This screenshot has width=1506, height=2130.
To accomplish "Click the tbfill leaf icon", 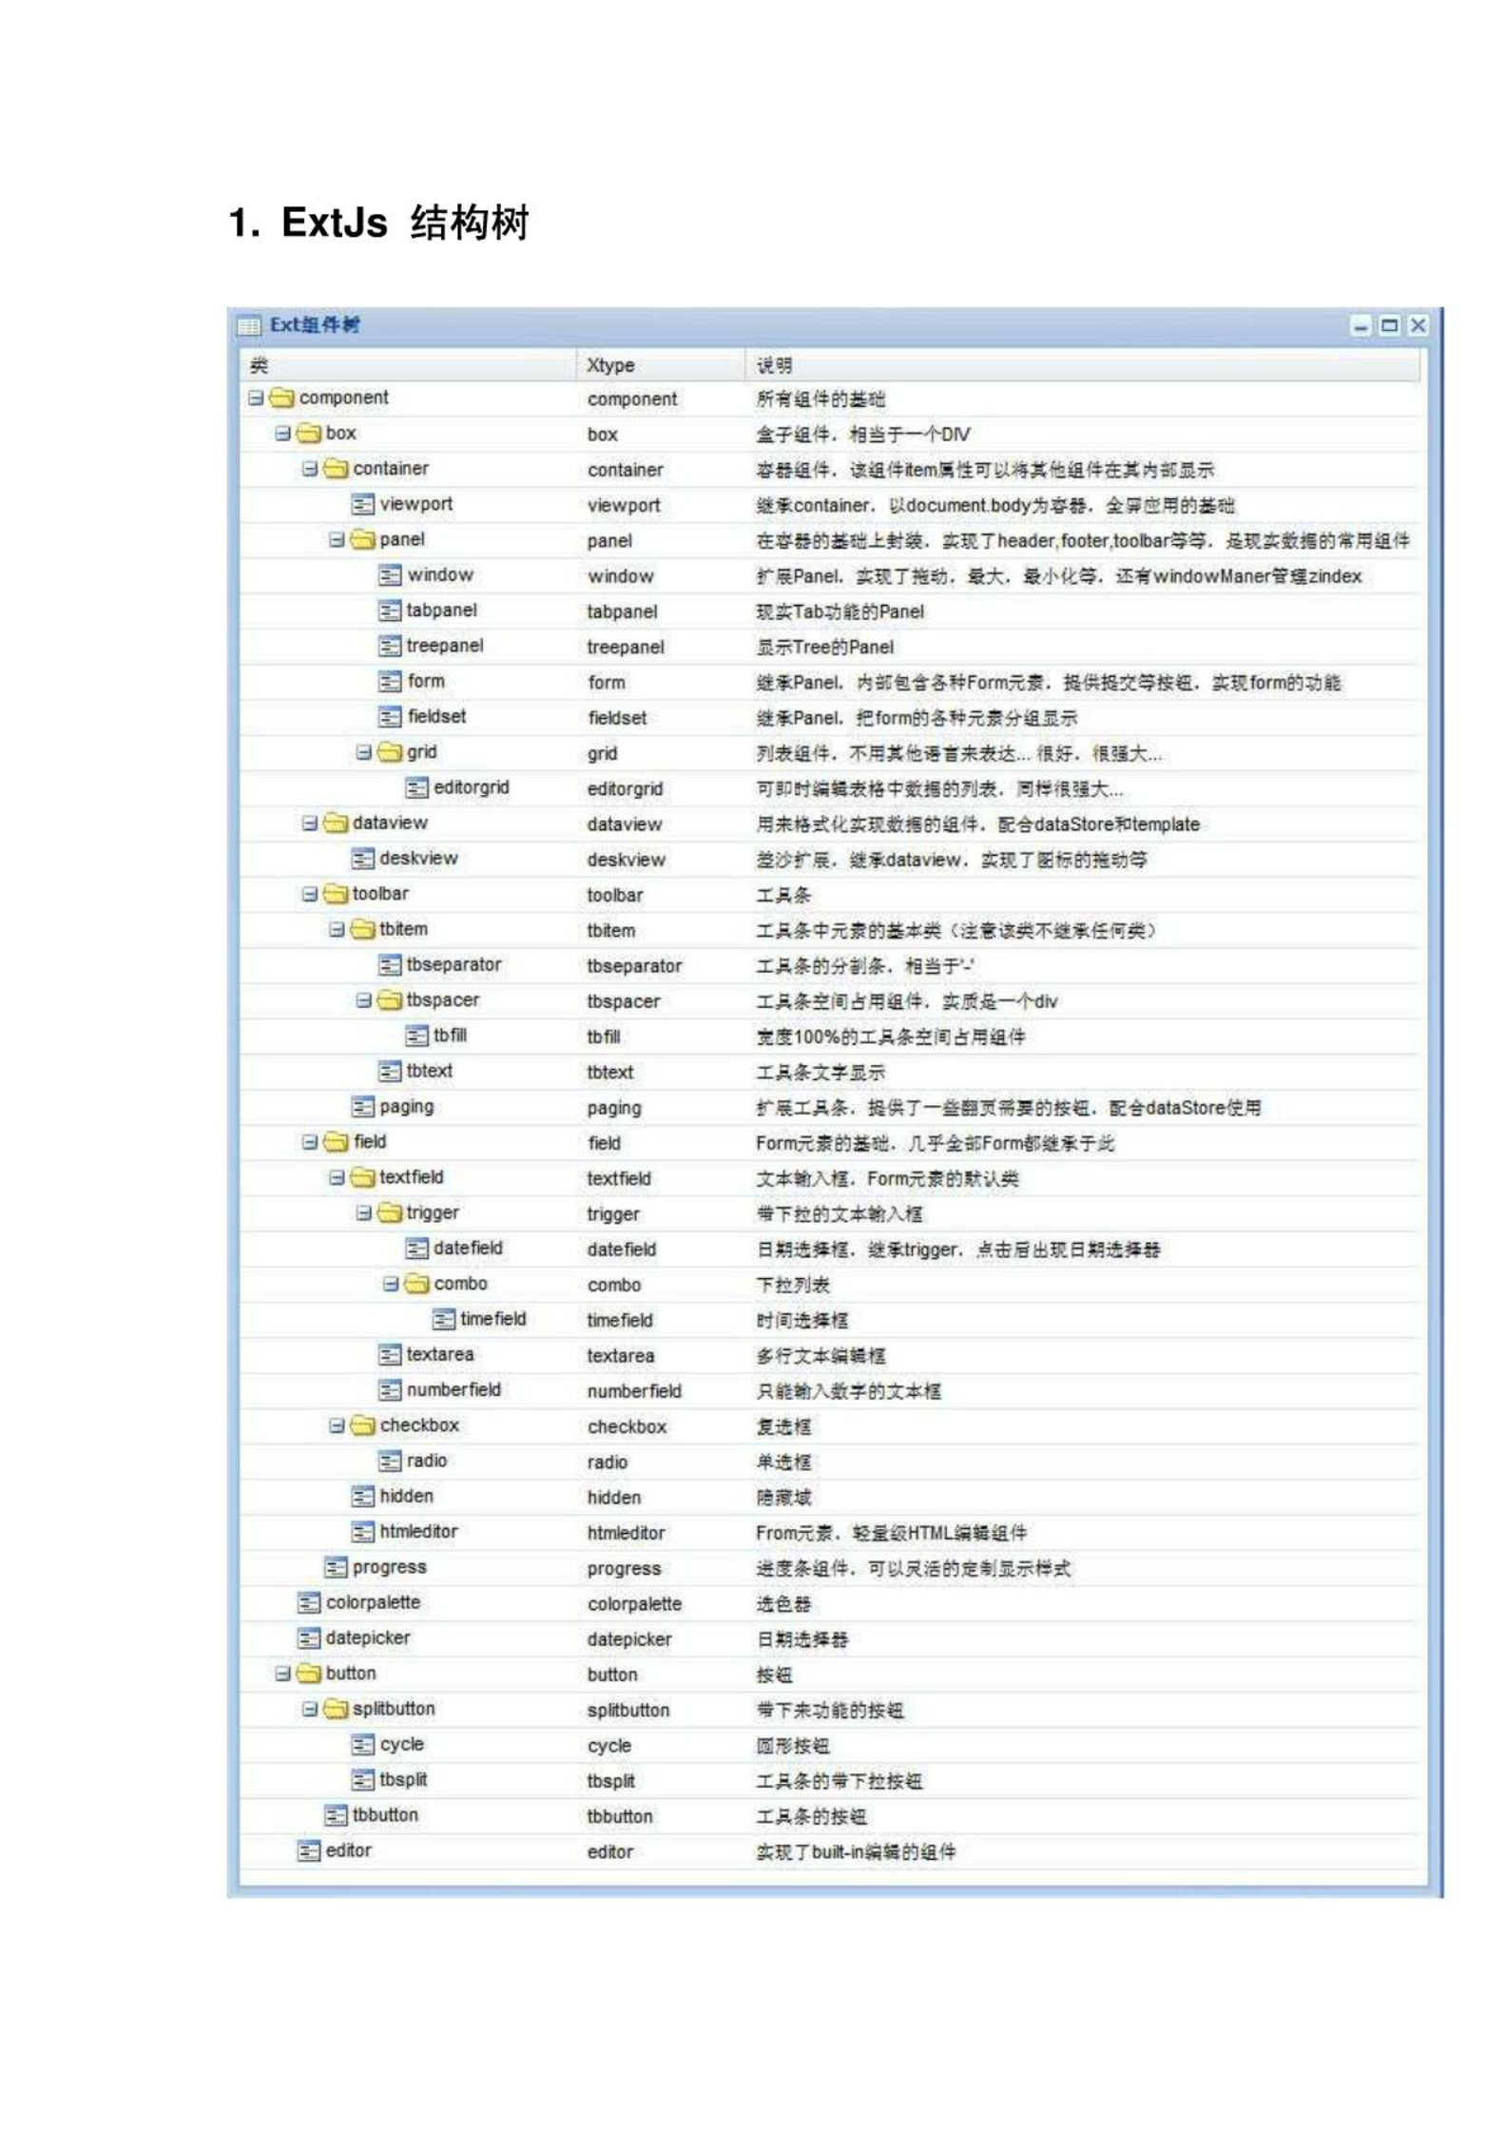I will [416, 1036].
